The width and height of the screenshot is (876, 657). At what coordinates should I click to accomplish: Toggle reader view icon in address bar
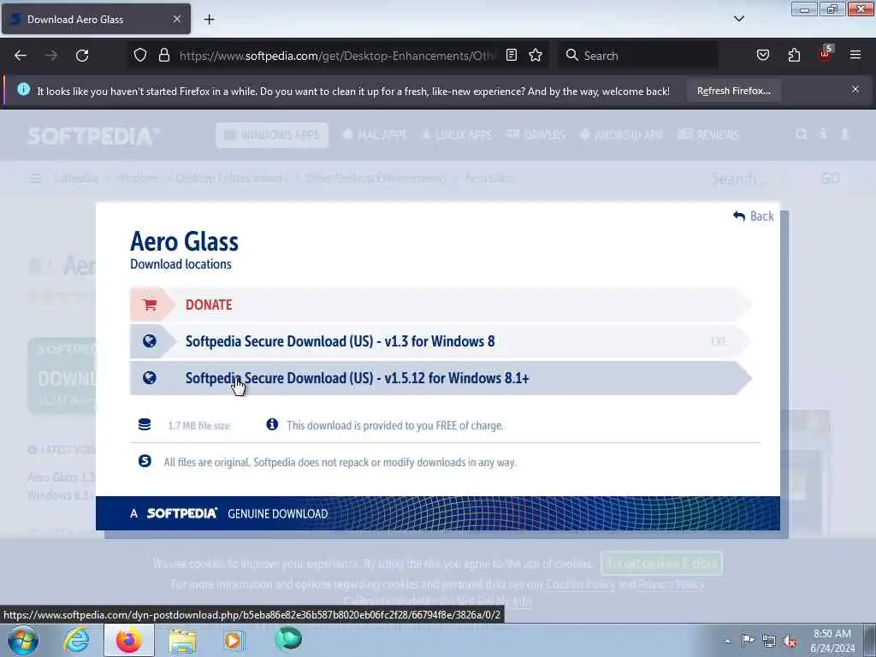(512, 56)
